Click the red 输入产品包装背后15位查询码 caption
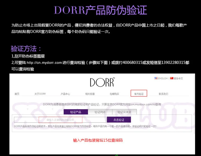This screenshot has height=156, width=201. [98, 140]
